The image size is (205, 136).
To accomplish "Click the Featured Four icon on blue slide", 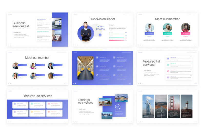I will [114, 57].
